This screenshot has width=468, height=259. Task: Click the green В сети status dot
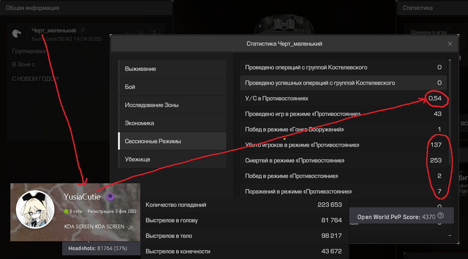tap(66, 211)
